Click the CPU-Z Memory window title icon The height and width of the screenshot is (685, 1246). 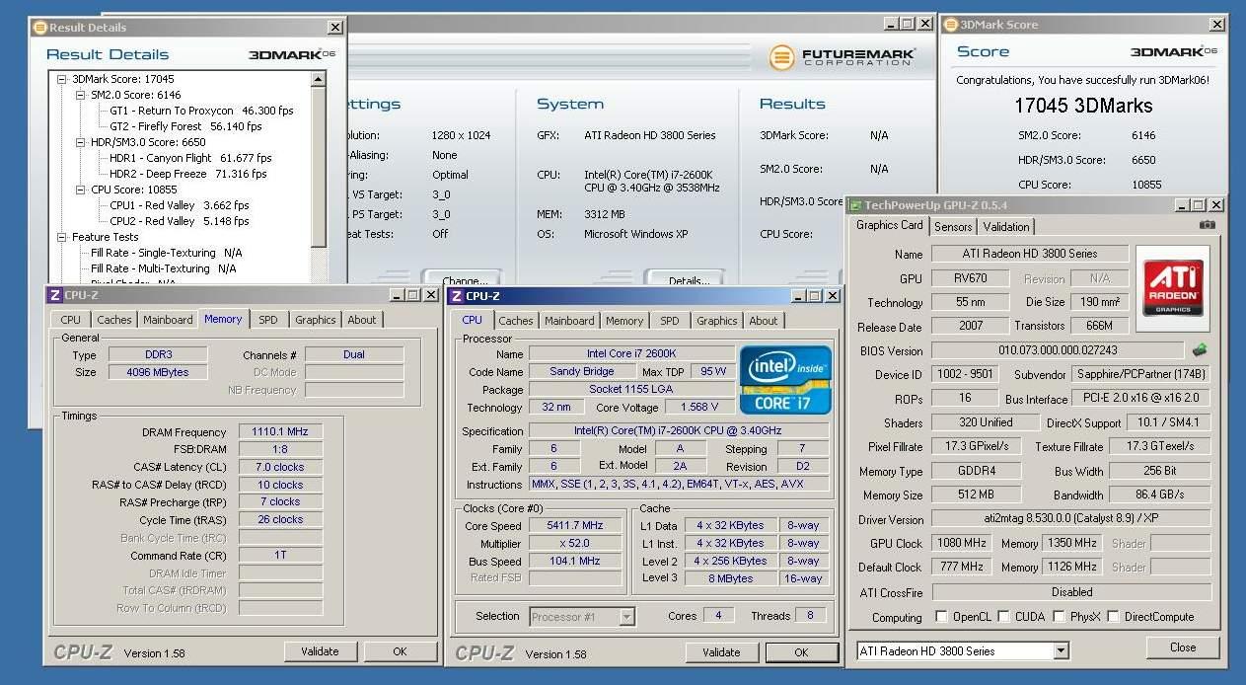pos(55,295)
